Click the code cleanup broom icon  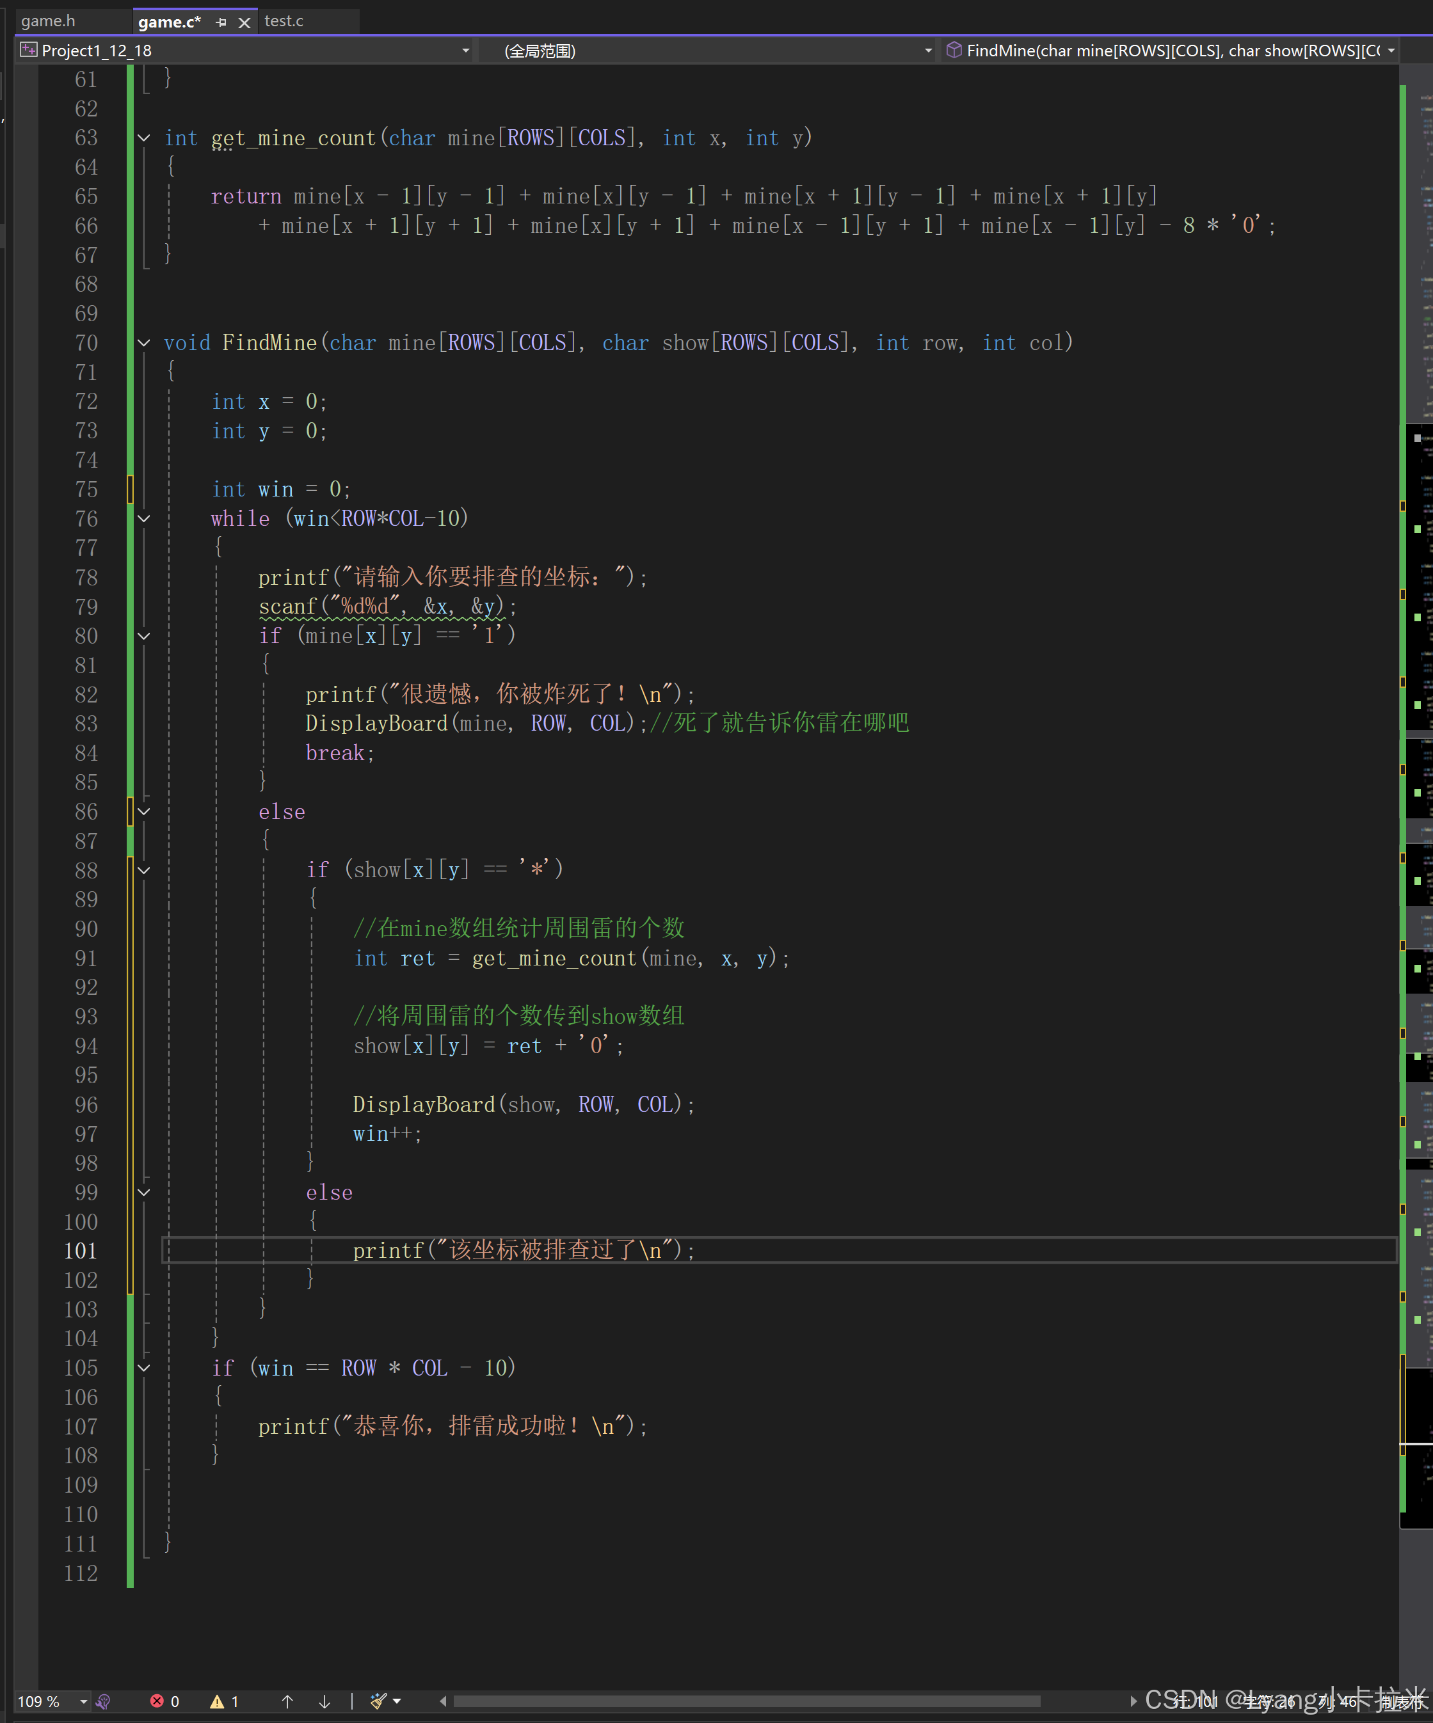click(x=377, y=1701)
